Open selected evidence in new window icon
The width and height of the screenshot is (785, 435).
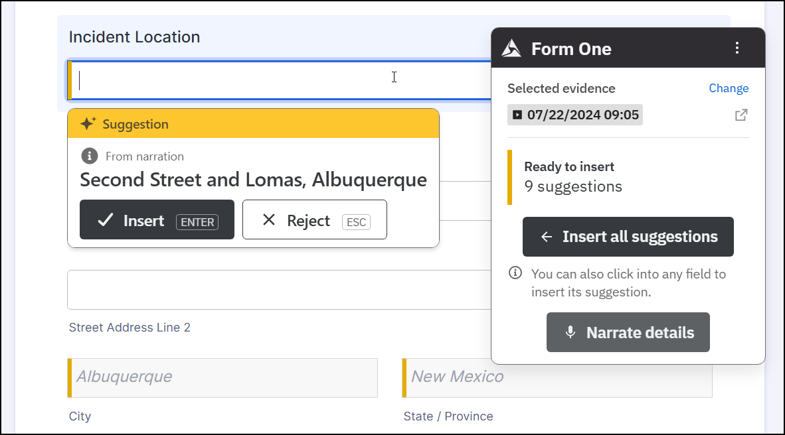741,115
